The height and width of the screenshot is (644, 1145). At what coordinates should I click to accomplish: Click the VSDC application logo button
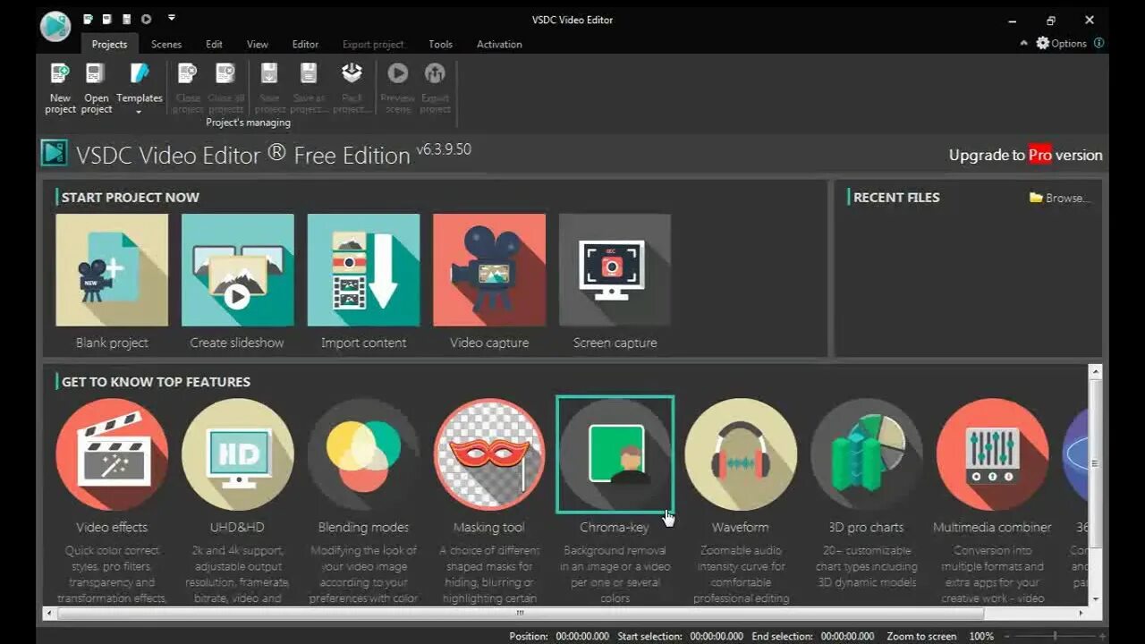[x=55, y=26]
